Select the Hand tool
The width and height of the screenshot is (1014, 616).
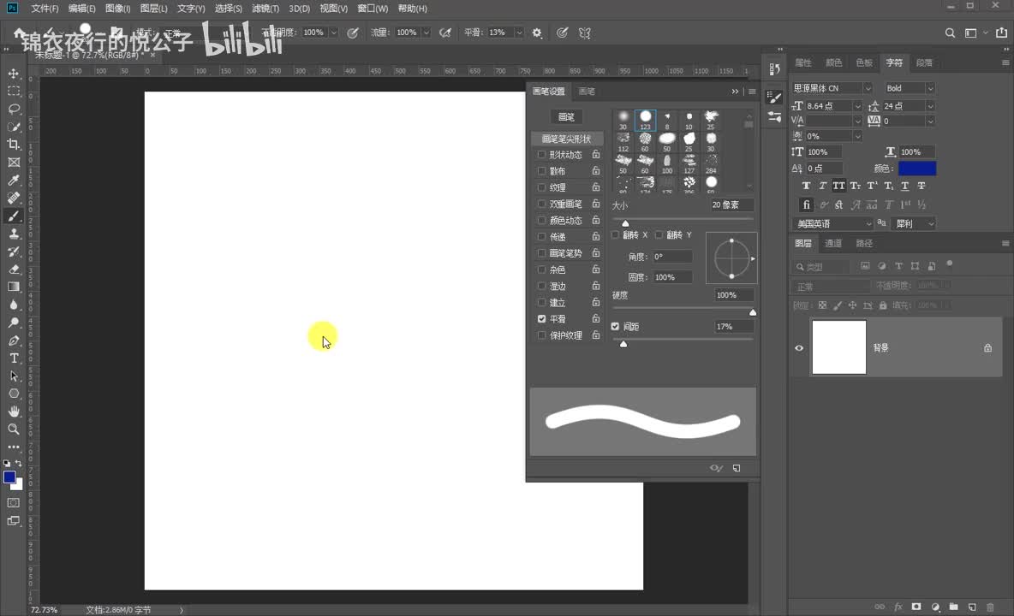click(14, 411)
